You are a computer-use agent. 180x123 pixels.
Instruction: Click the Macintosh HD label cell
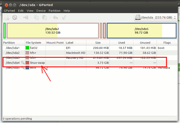click(76, 53)
